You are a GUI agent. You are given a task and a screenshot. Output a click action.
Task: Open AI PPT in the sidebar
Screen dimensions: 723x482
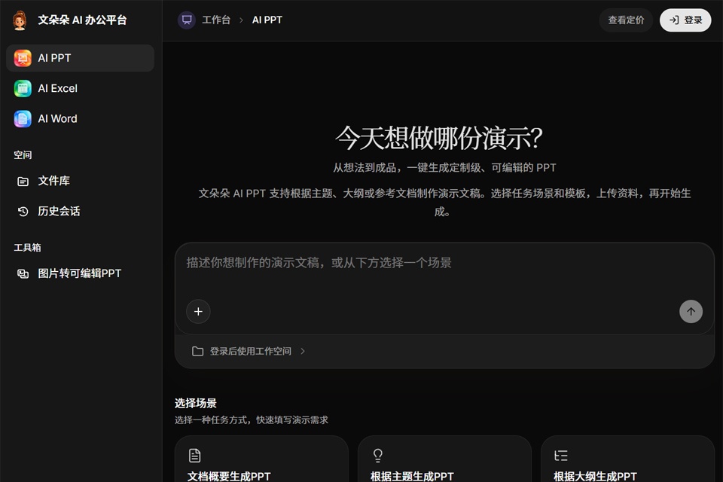pos(81,58)
